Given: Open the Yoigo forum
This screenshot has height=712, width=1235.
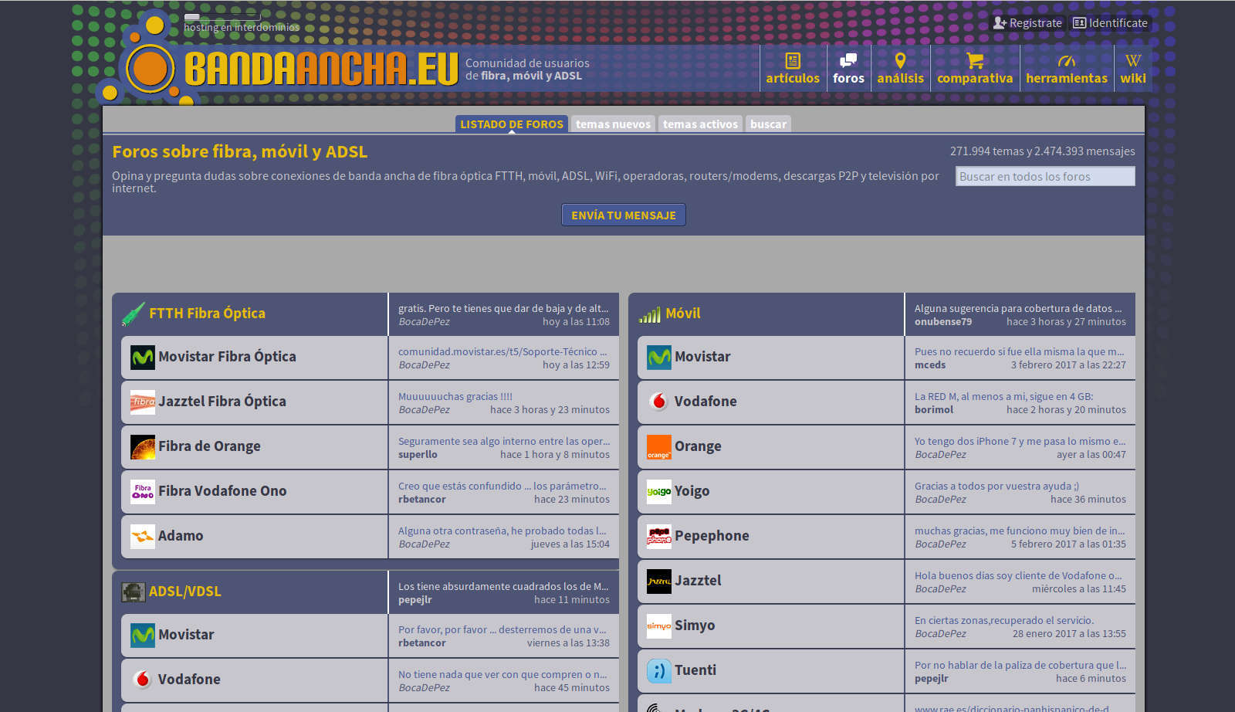Looking at the screenshot, I should click(692, 491).
